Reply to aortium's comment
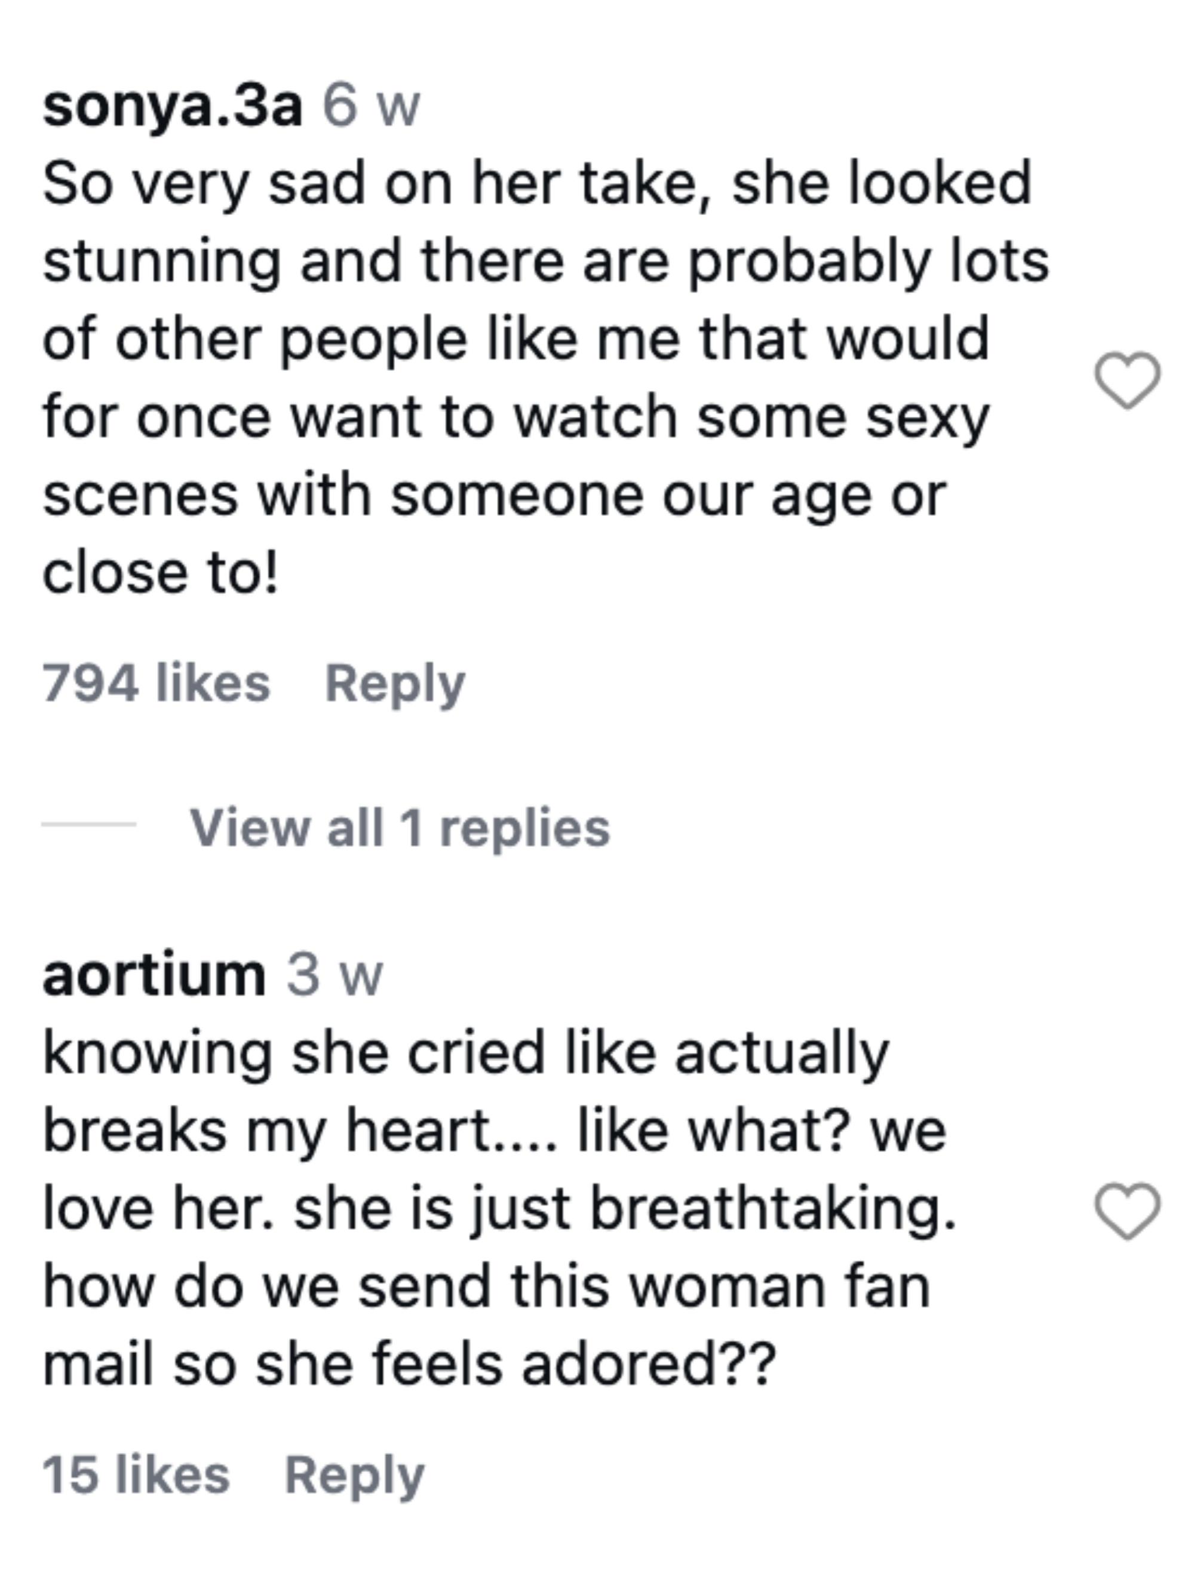Image resolution: width=1194 pixels, height=1588 pixels. (355, 1475)
